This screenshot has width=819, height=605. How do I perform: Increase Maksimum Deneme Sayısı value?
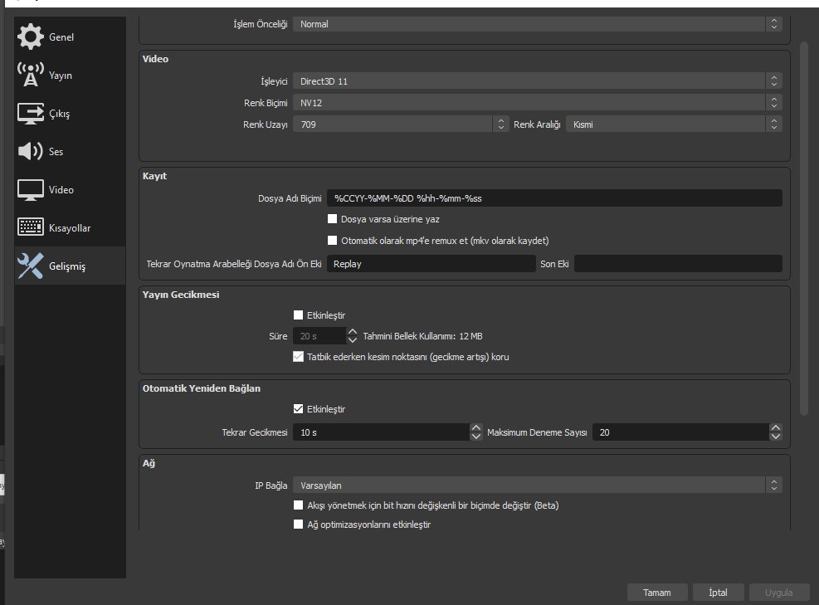click(x=776, y=428)
